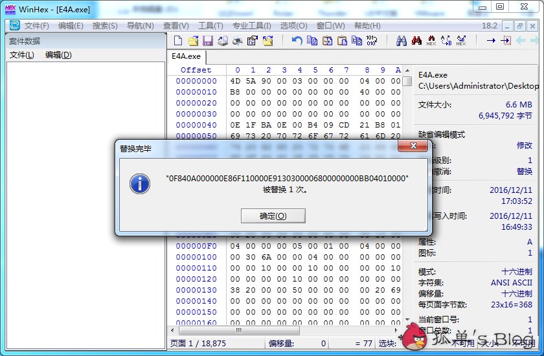This screenshot has height=356, width=544.
Task: Open the 导航(N) menu
Action: [x=140, y=26]
